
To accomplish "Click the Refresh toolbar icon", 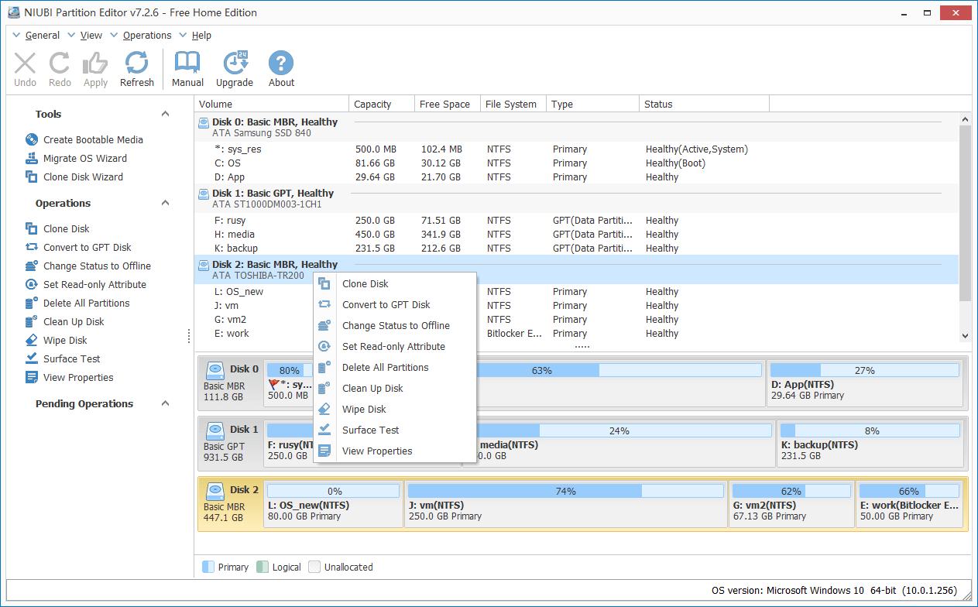I will 137,69.
